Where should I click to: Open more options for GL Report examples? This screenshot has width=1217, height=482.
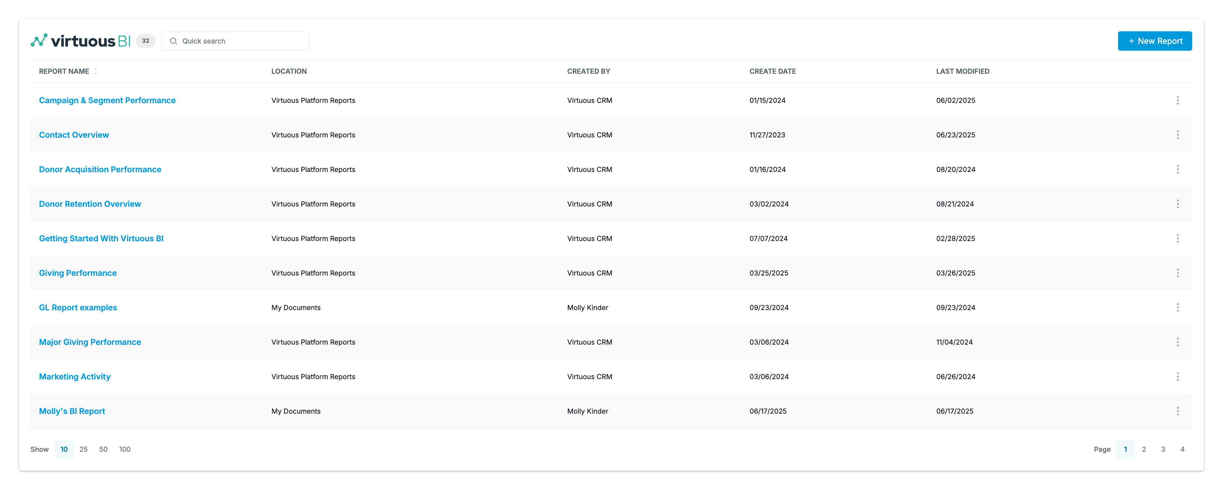click(x=1177, y=307)
